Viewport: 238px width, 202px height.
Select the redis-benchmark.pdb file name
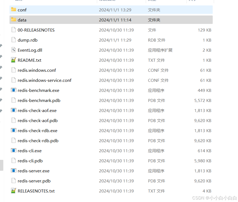tap(39, 101)
